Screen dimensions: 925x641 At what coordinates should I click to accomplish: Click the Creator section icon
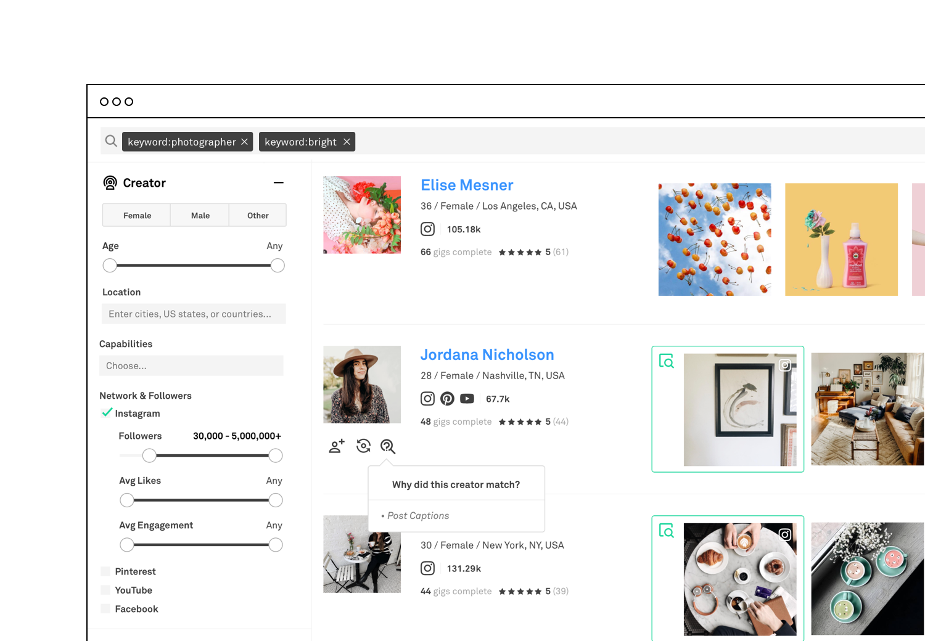110,182
